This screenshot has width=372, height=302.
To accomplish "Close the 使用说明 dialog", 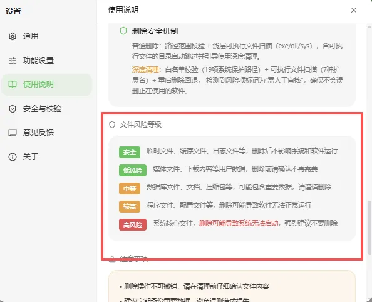I will tap(354, 10).
